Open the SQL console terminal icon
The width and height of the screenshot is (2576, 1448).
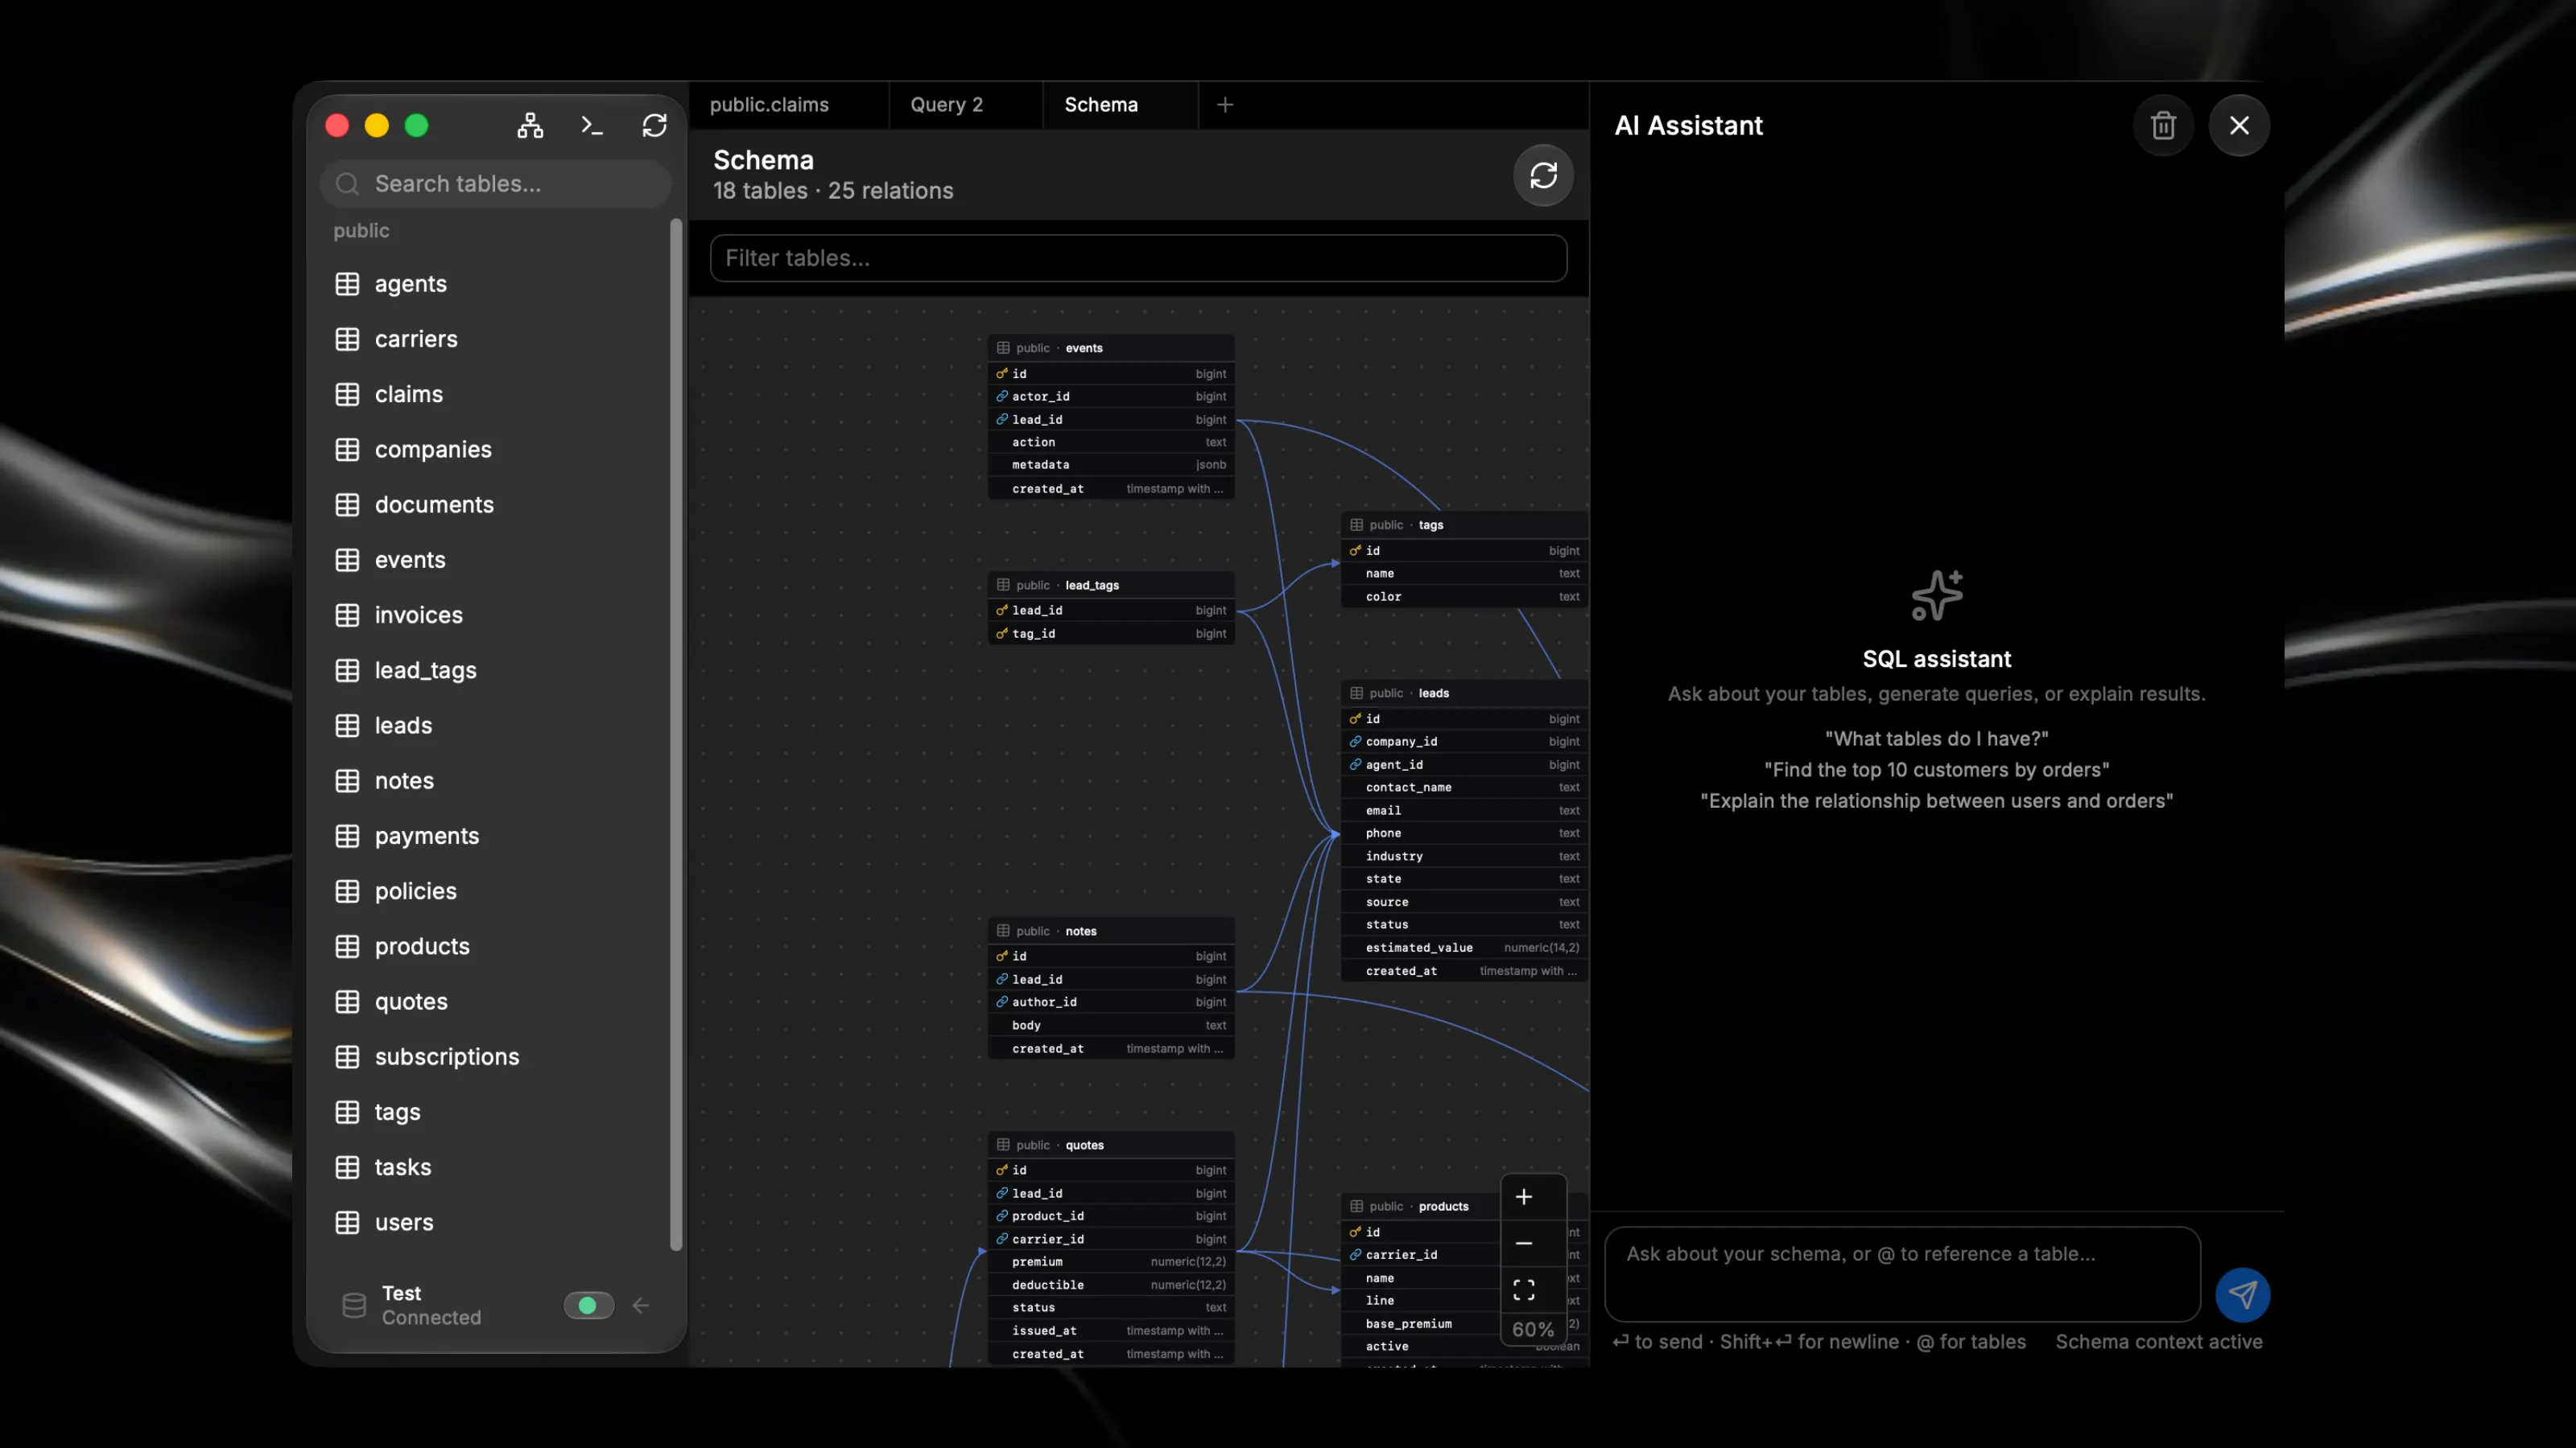(x=592, y=125)
